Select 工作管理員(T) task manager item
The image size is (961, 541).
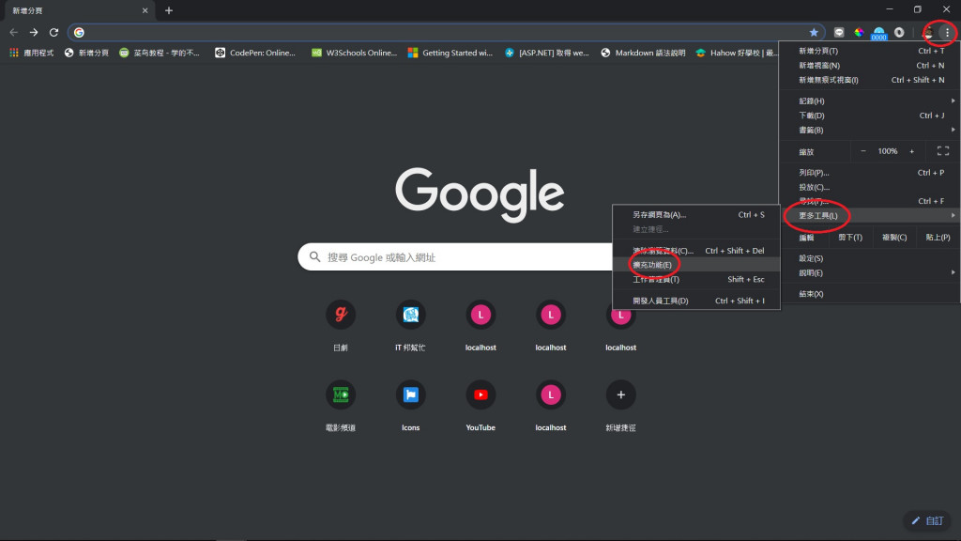tap(696, 279)
